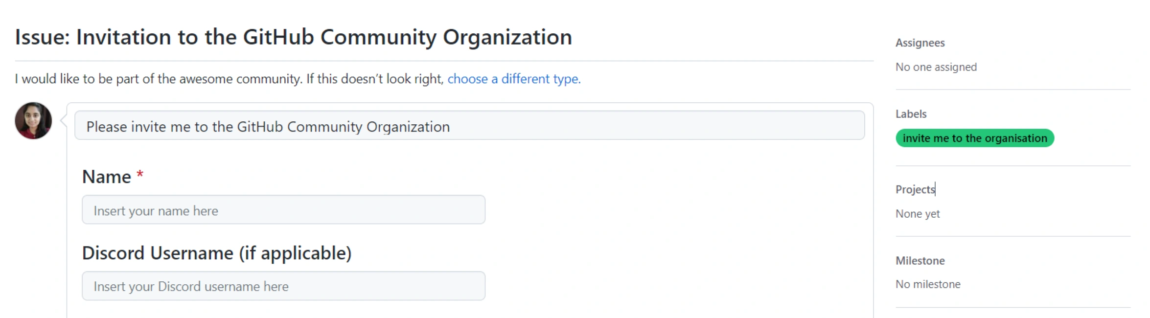The image size is (1150, 318).
Task: Focus the issue title input field
Action: 469,126
